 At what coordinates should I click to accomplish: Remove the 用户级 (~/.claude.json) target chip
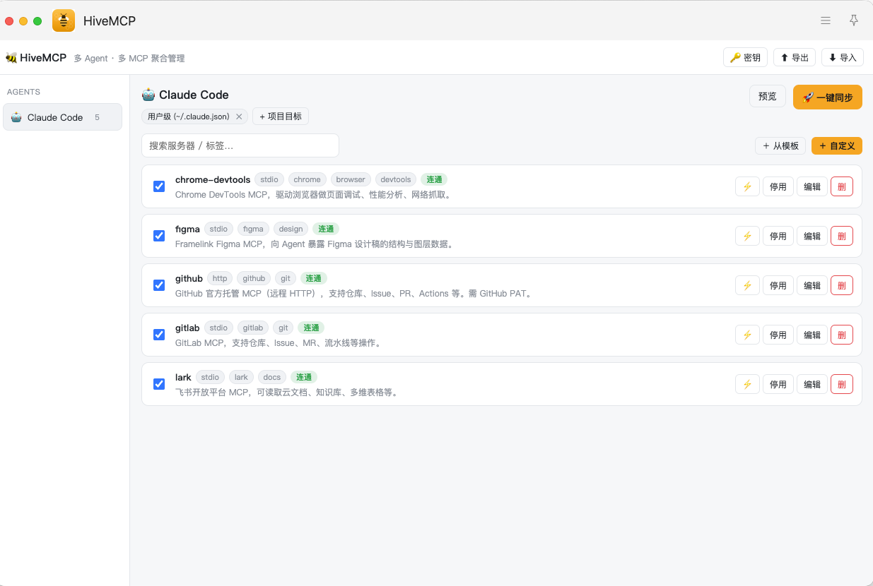[239, 116]
